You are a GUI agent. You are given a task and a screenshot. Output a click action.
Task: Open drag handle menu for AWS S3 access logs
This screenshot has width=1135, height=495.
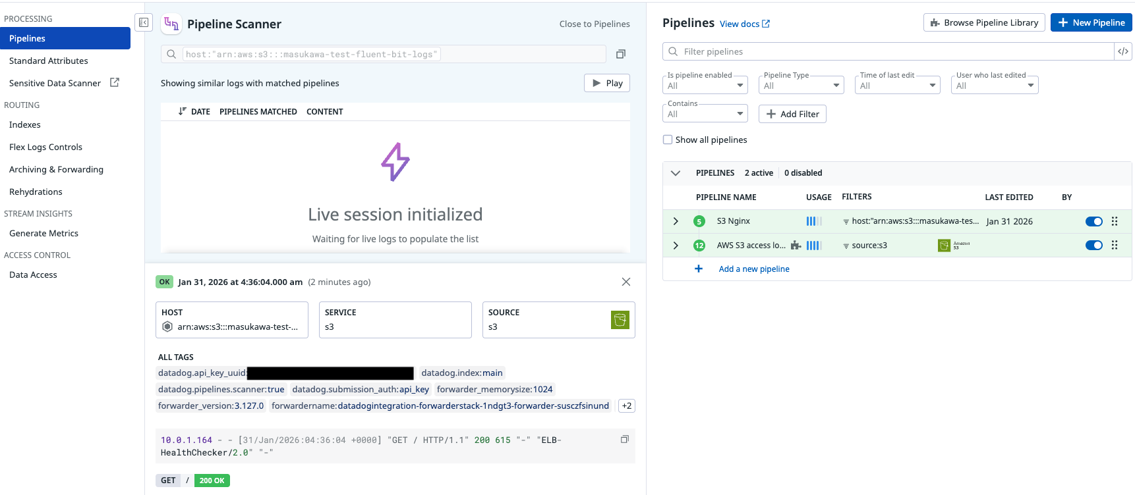(x=1115, y=245)
